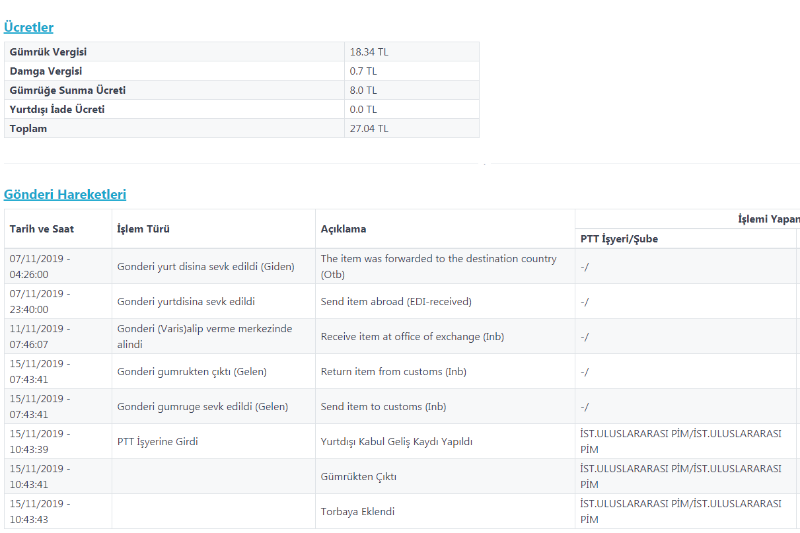Click the PTT İşyeri/Şube column header
800x533 pixels.
pos(619,238)
